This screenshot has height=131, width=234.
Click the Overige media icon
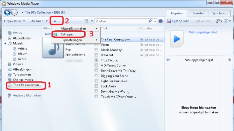pos(10,80)
